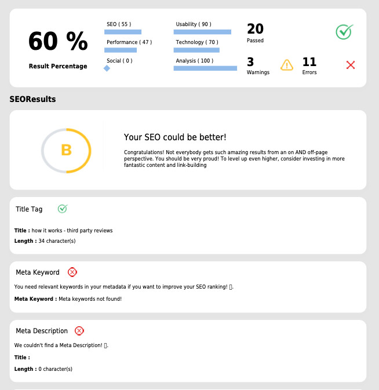Click the SEO grade B circle
Screen dimensions: 379x390
[66, 151]
